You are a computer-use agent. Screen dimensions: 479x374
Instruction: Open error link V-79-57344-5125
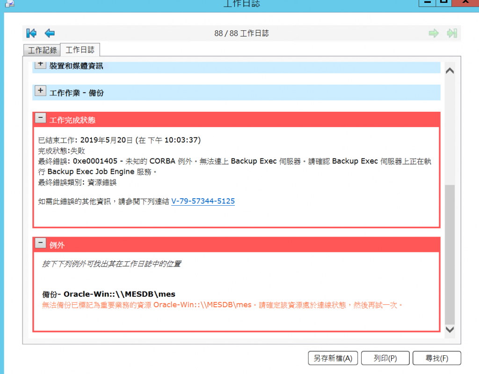coord(203,201)
